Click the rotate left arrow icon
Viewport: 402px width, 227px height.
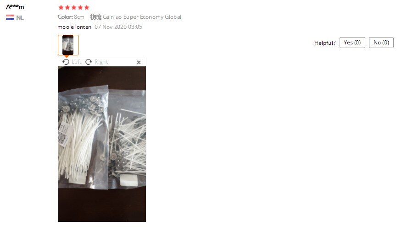66,62
